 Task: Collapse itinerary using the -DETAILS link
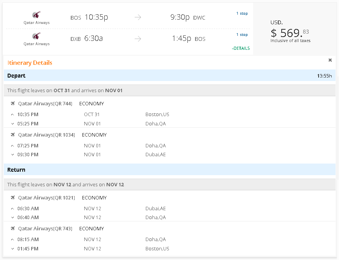click(x=240, y=48)
